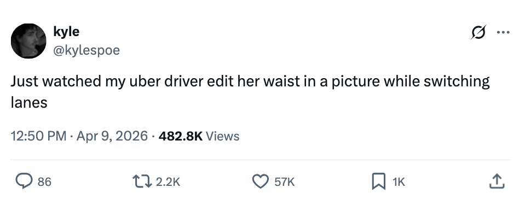Click the 482.8K view count
Image resolution: width=519 pixels, height=199 pixels.
pyautogui.click(x=181, y=136)
